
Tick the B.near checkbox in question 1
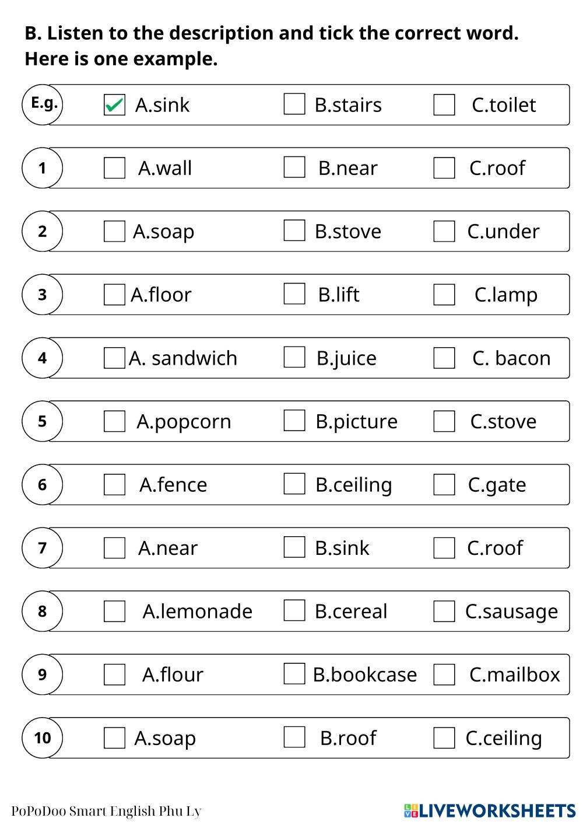[294, 167]
